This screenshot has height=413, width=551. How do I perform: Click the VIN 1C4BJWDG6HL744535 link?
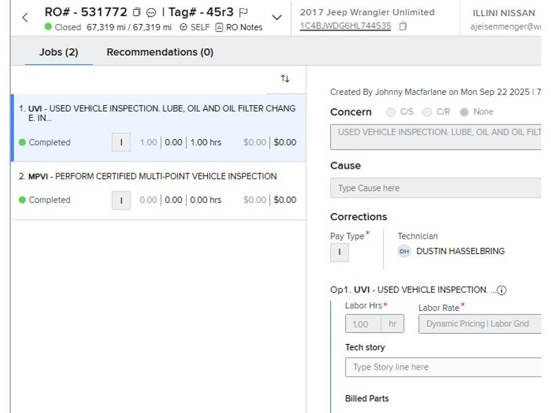pos(345,26)
